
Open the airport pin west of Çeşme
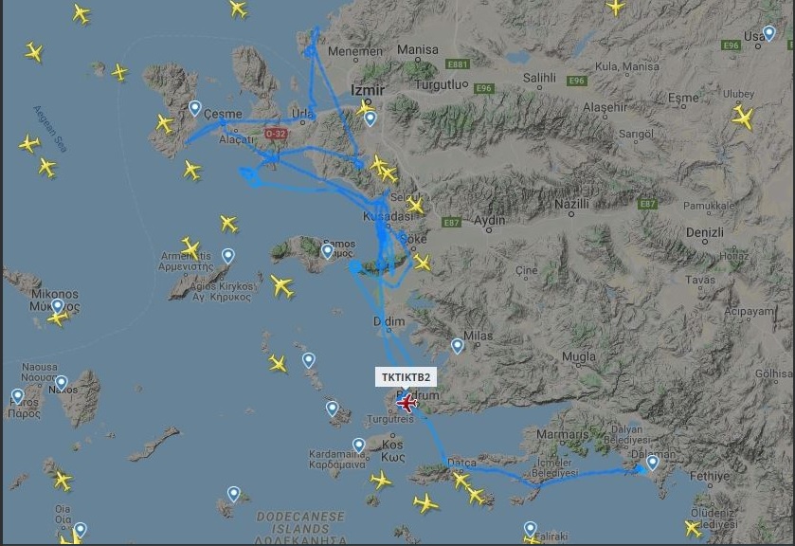[194, 108]
